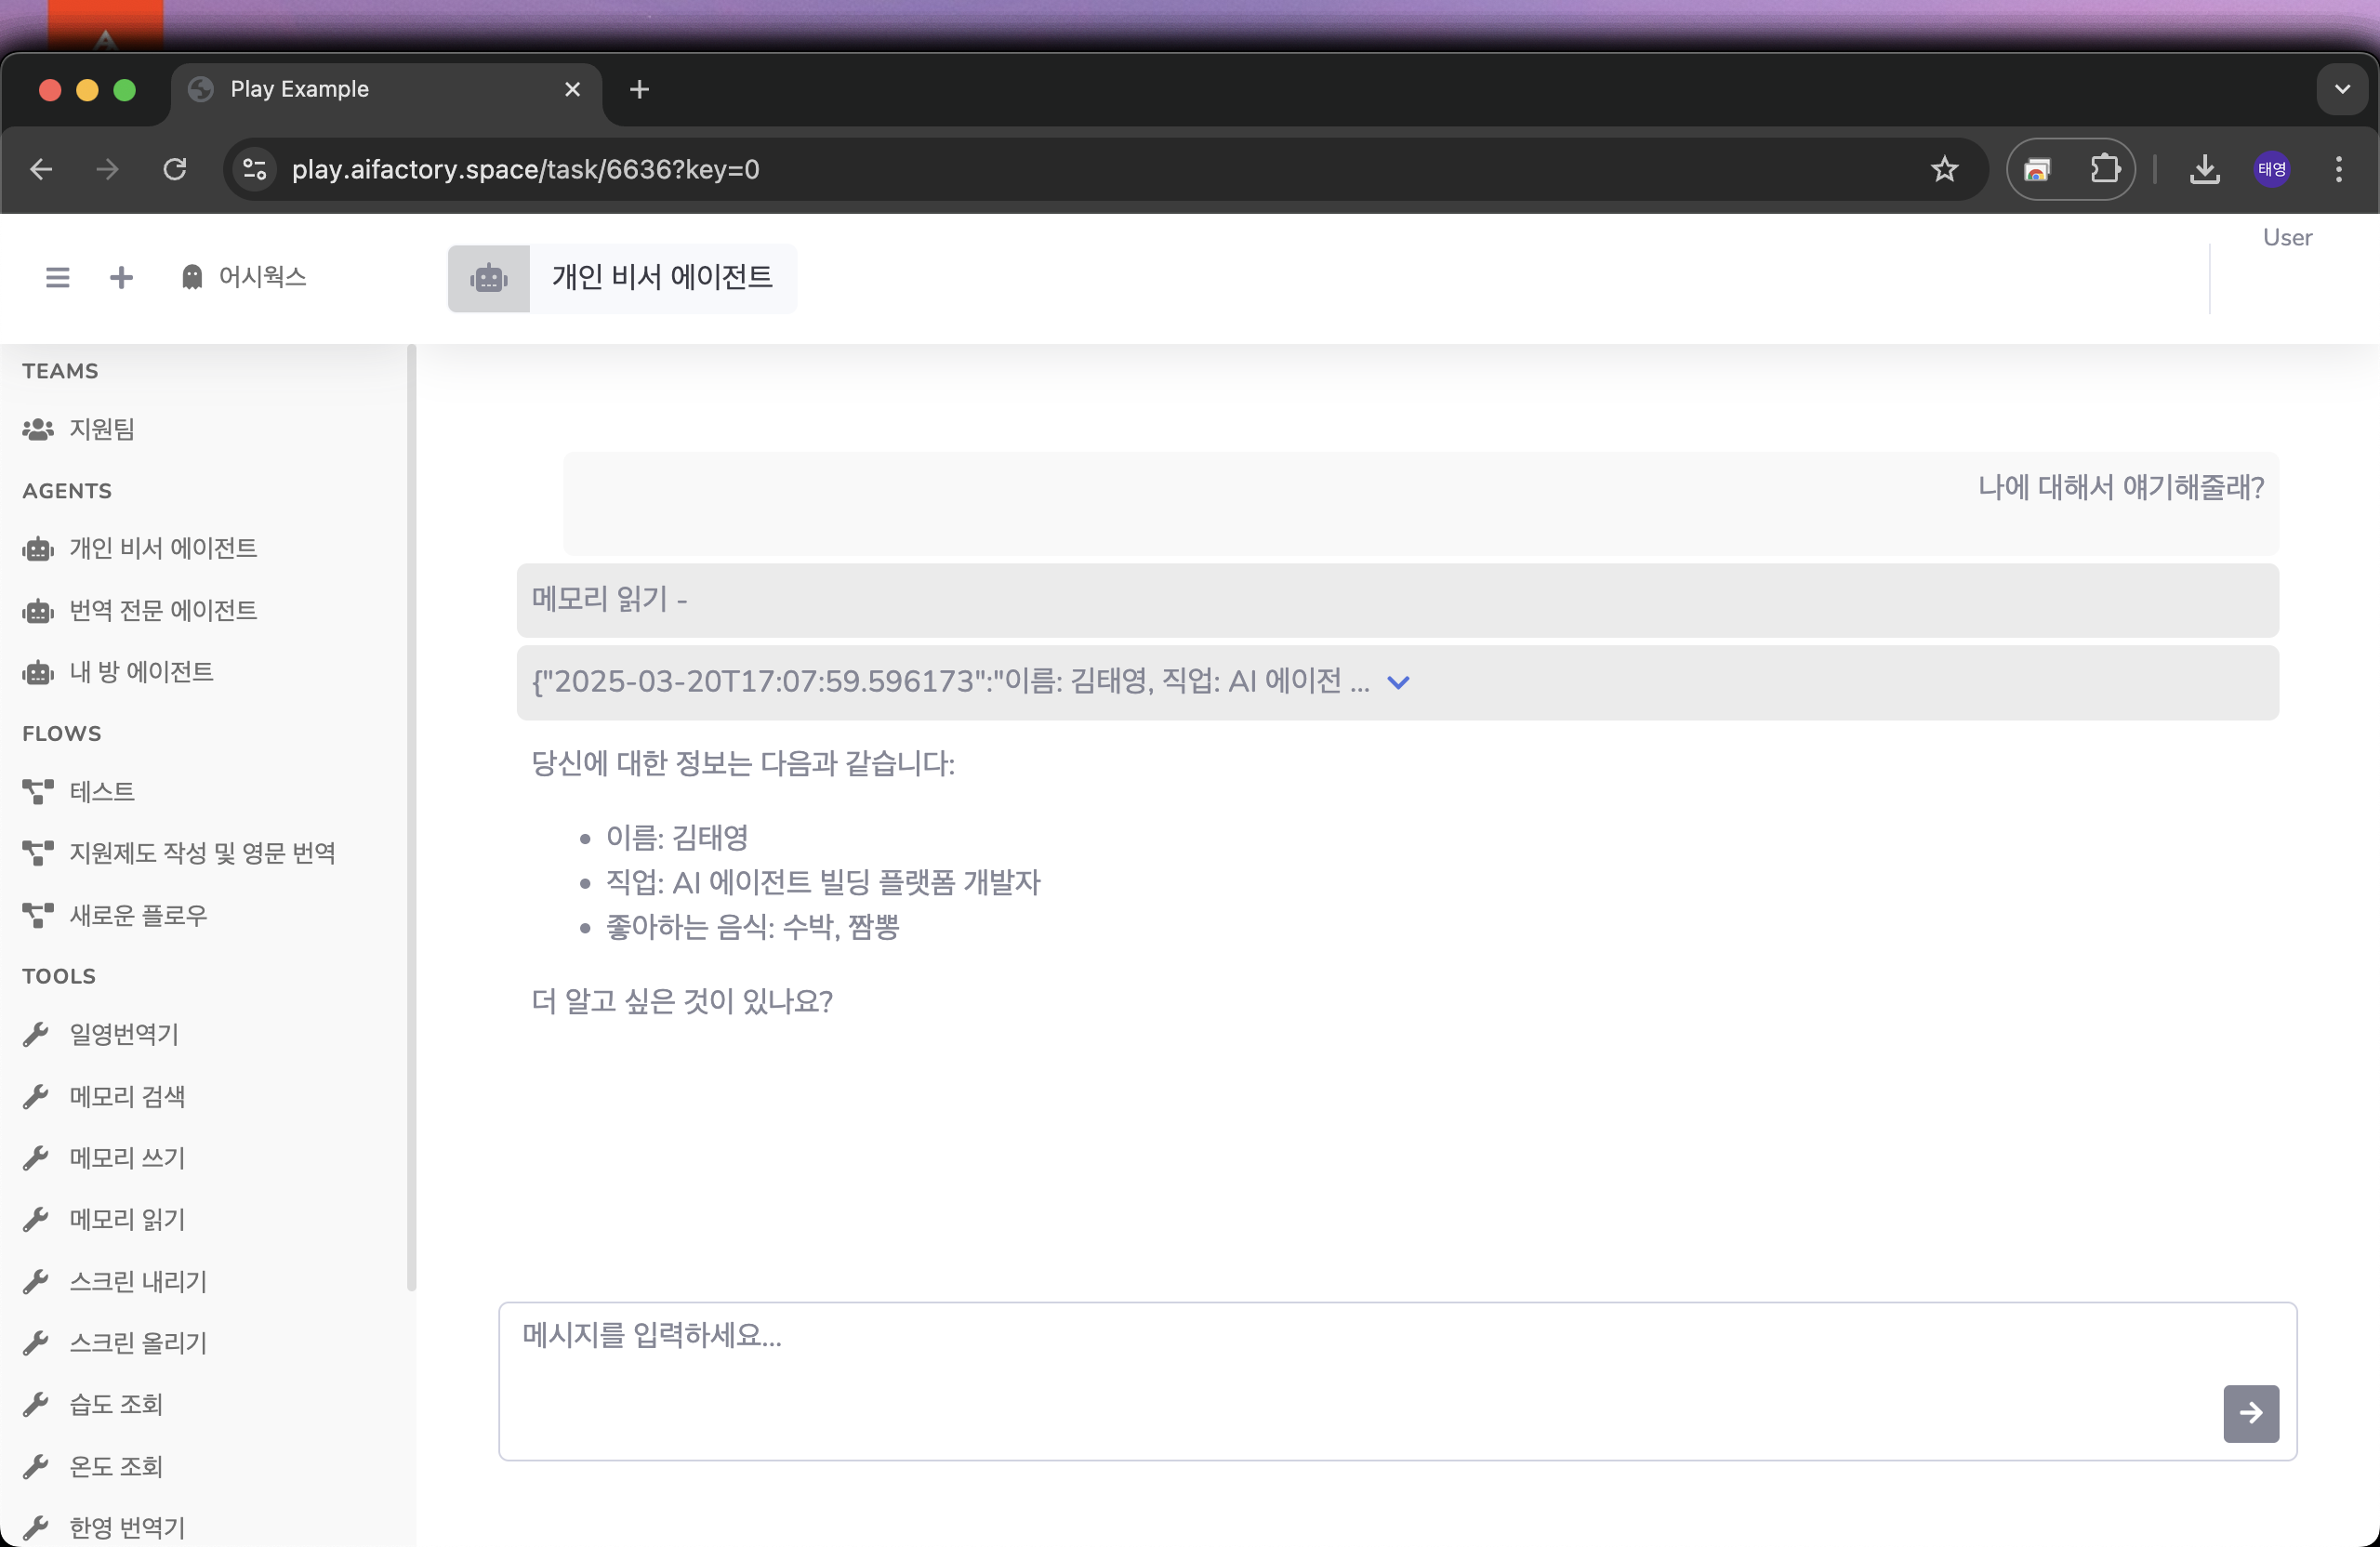Click the 나에 대해서 얘기해줄래? message
Image resolution: width=2380 pixels, height=1547 pixels.
coord(2120,487)
